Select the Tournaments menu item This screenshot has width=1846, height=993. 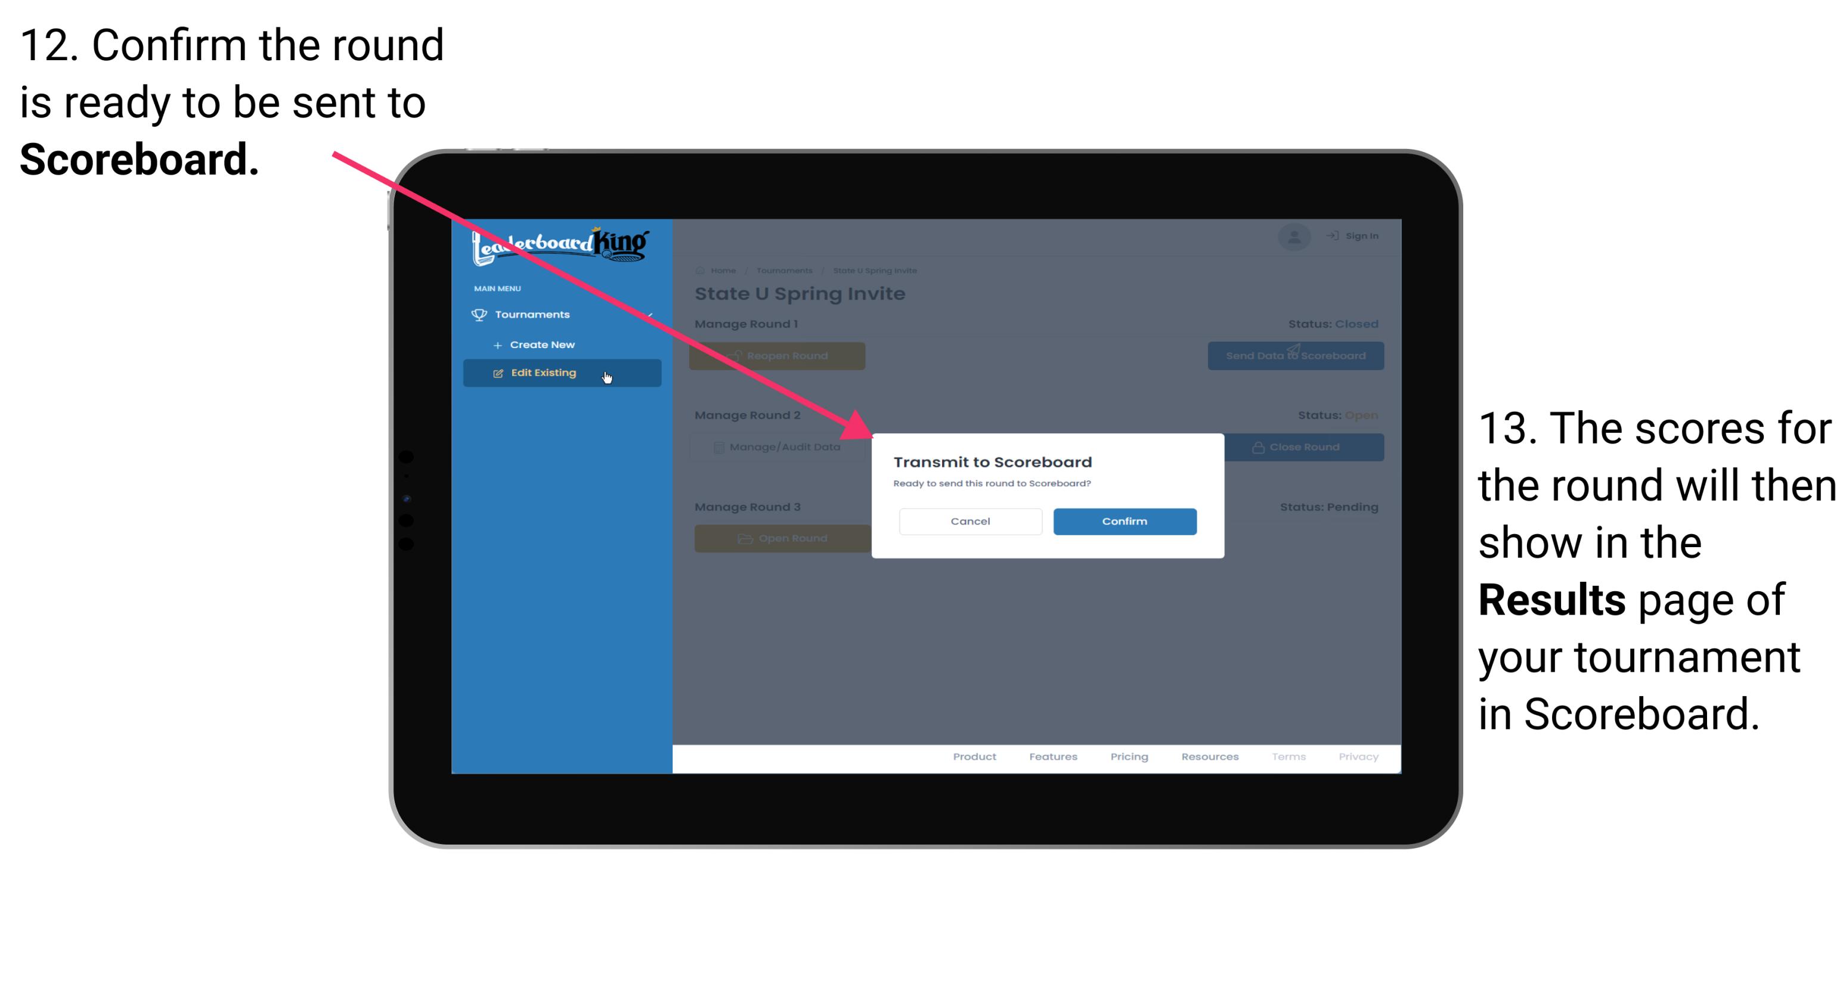coord(534,314)
